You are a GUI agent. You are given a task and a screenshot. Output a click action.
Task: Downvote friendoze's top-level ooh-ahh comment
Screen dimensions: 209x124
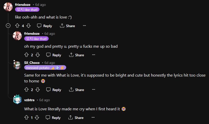(x=29, y=26)
